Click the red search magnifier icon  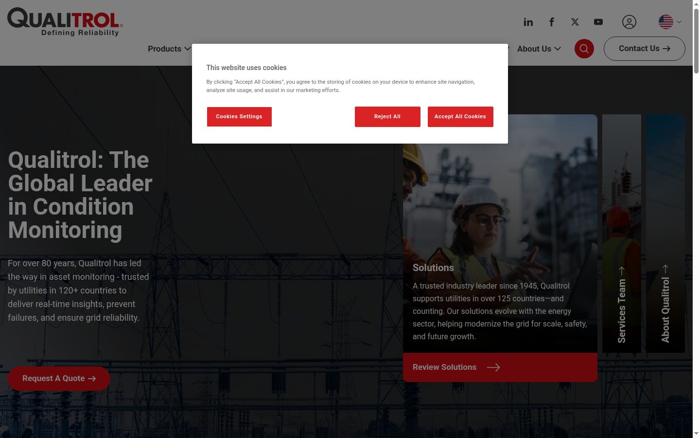pos(584,49)
